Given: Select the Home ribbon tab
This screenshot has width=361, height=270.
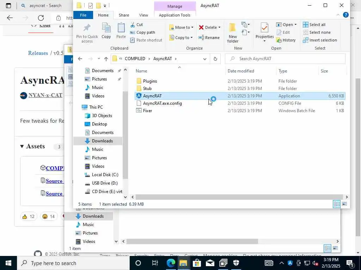Looking at the screenshot, I should (103, 15).
